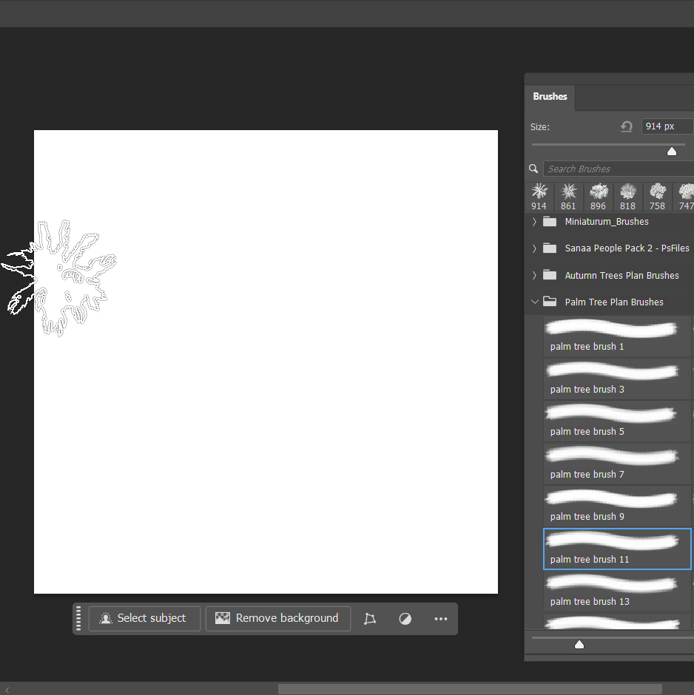
Task: Click the reset brush size arrow icon
Action: (627, 126)
